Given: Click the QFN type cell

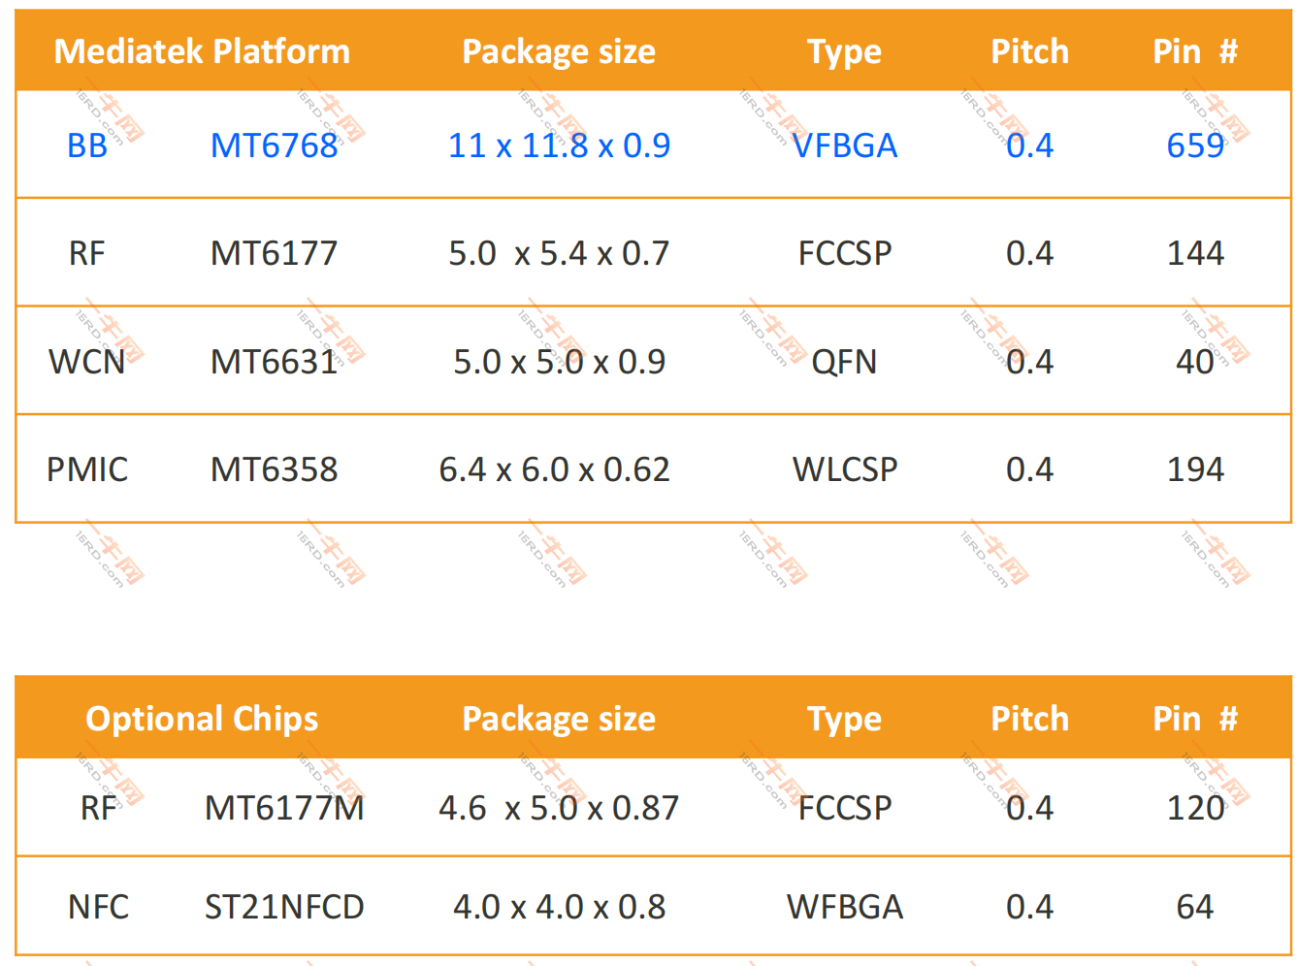Looking at the screenshot, I should tap(844, 362).
